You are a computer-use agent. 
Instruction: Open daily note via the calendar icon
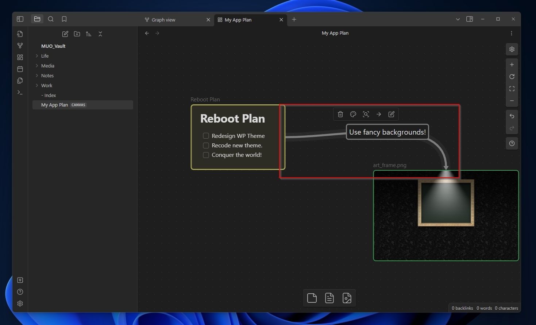(20, 69)
